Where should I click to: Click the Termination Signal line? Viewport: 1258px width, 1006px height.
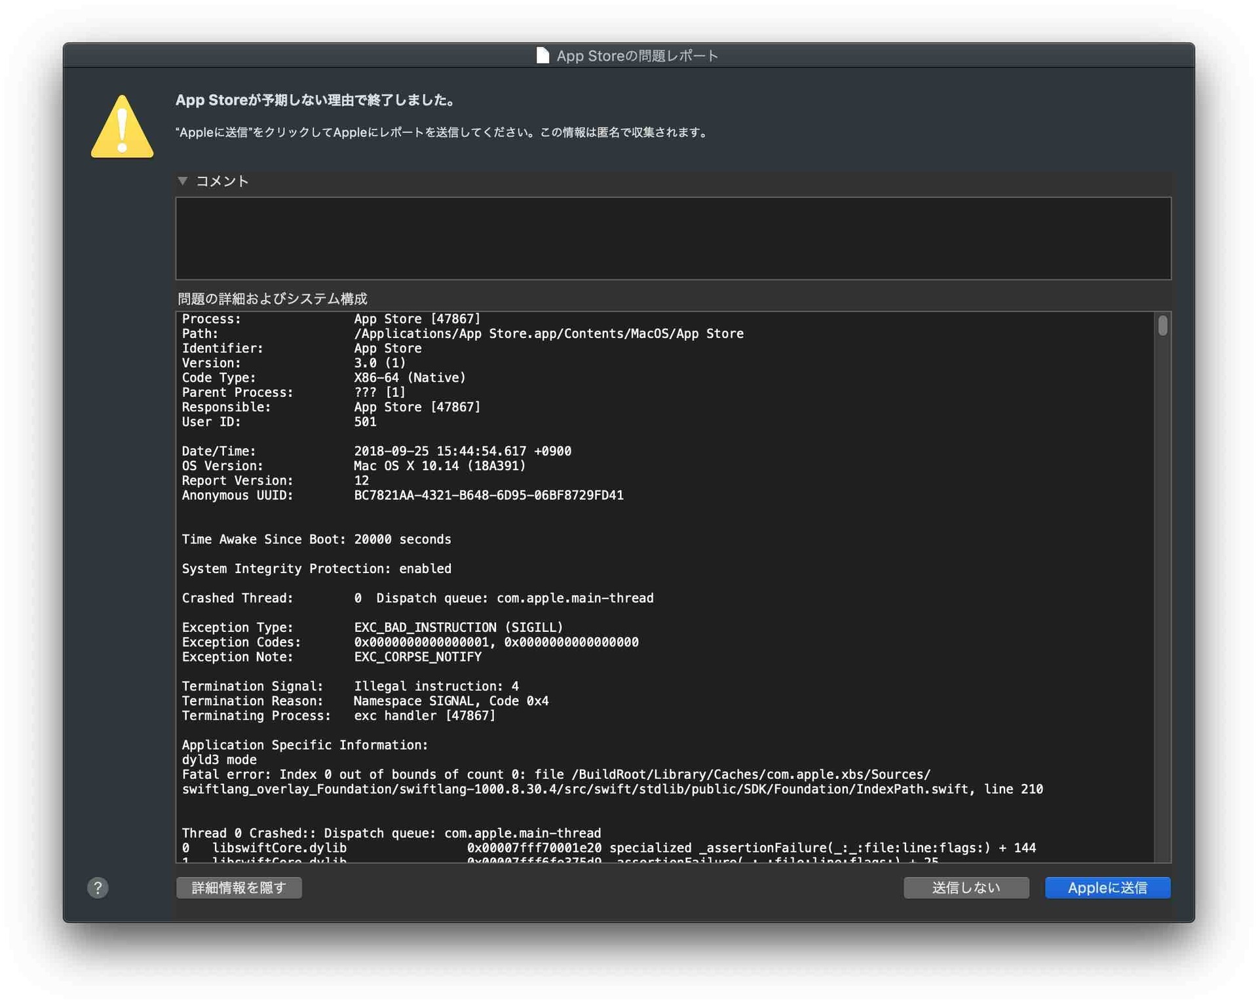click(350, 686)
